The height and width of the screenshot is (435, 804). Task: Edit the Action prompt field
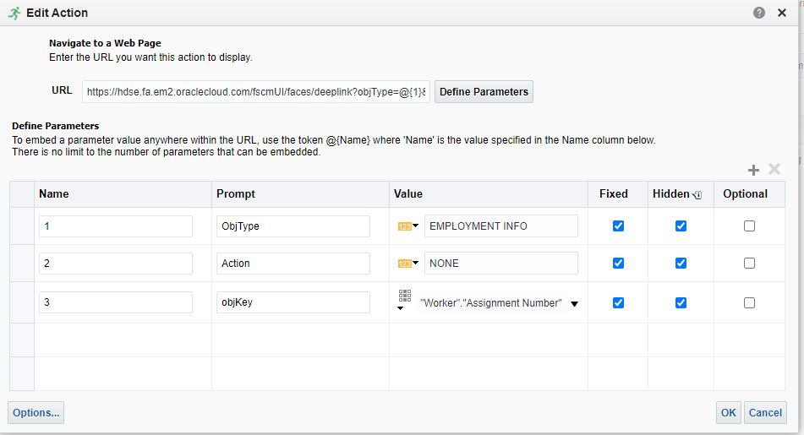coord(293,264)
